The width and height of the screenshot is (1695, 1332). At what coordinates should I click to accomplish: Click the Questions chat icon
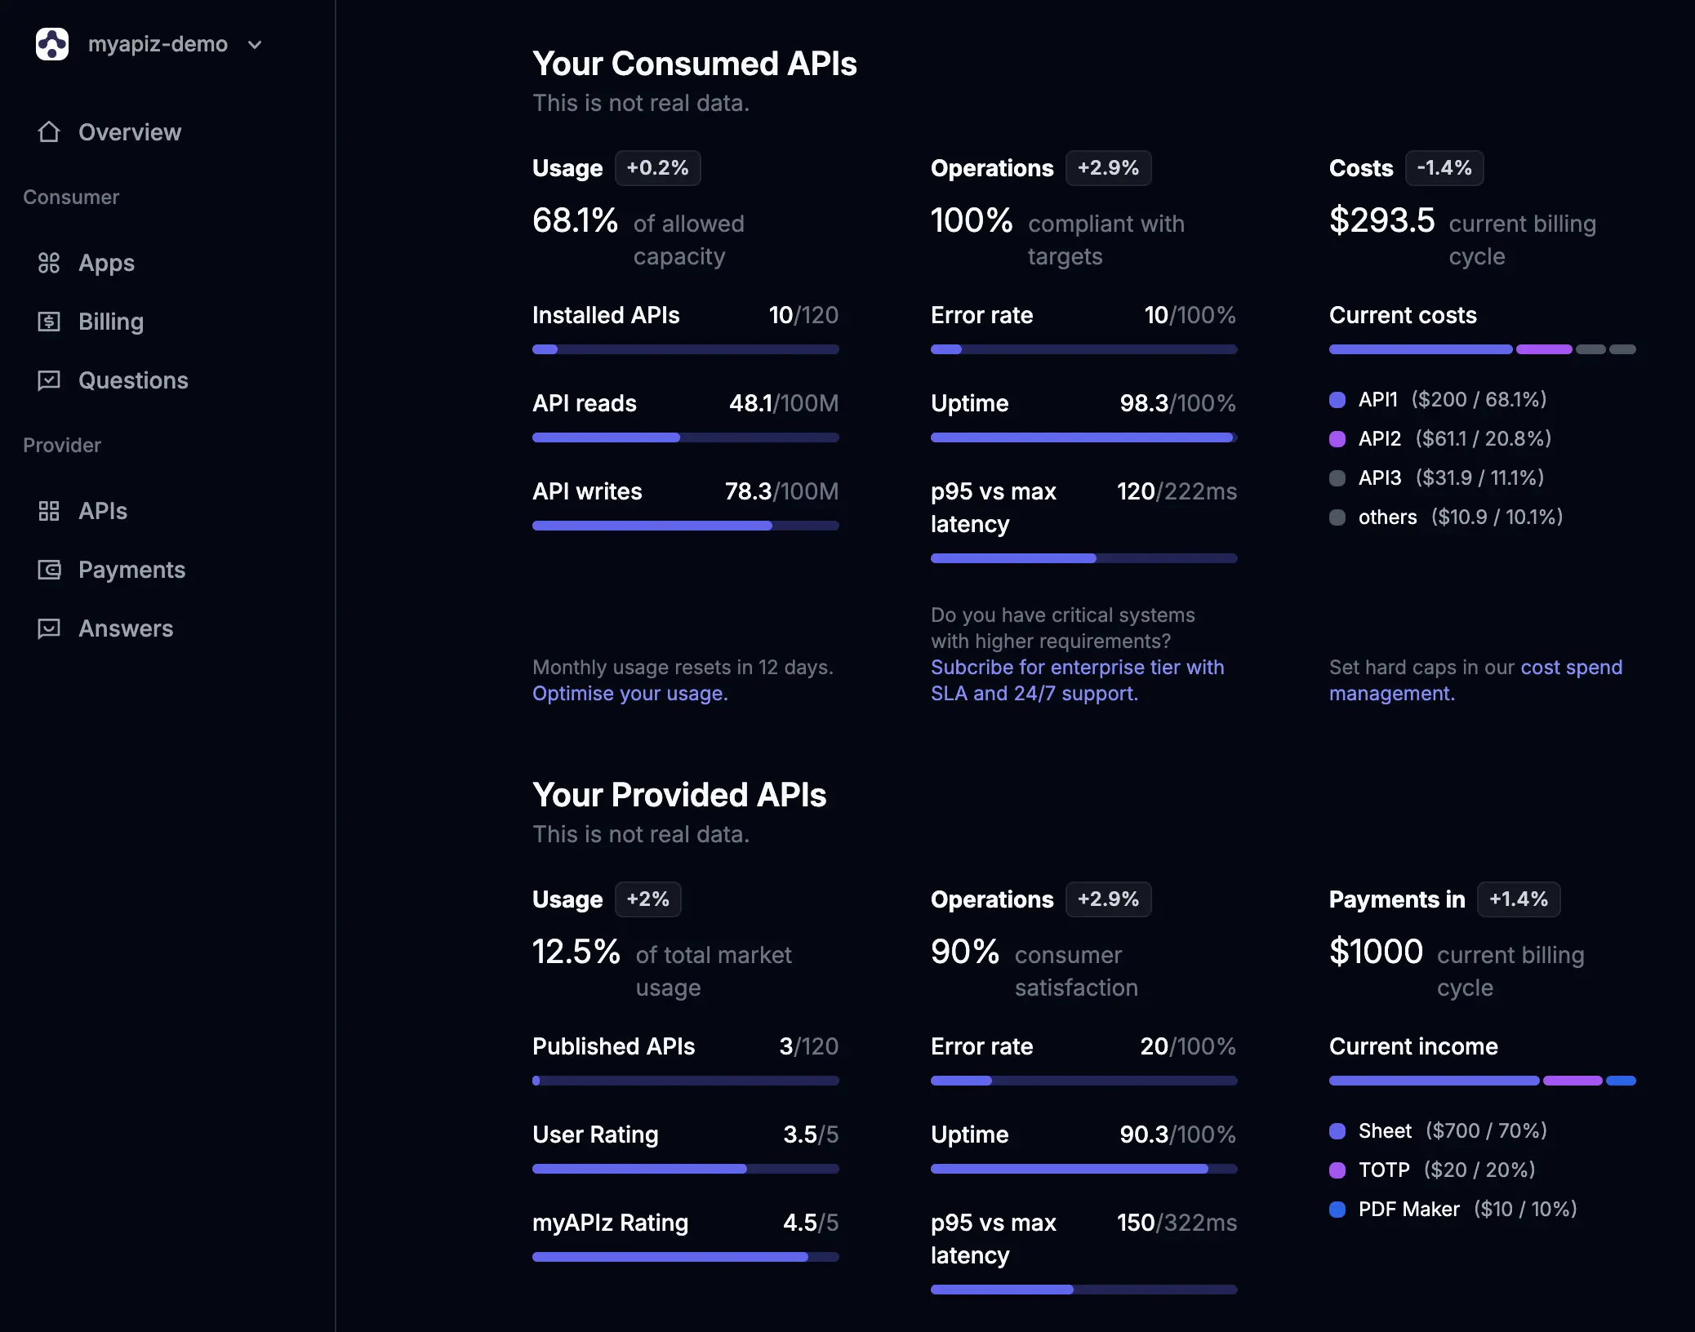point(49,380)
